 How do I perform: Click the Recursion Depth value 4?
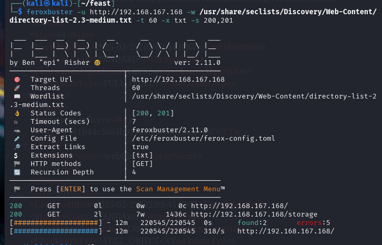click(x=134, y=172)
